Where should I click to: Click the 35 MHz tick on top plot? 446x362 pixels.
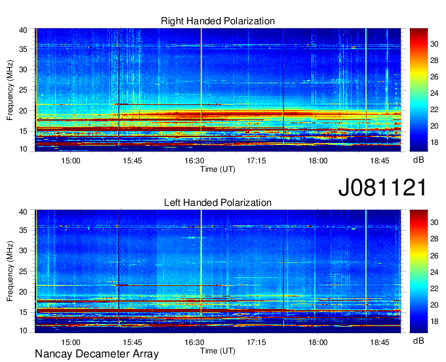[23, 49]
